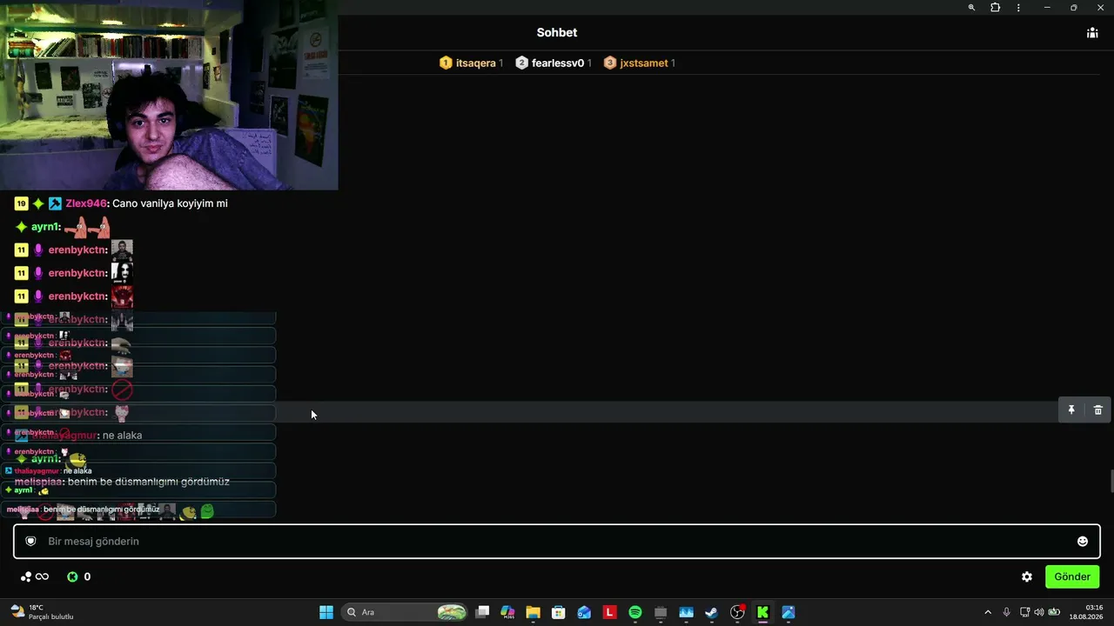Open Spotify from the taskbar

coord(635,612)
